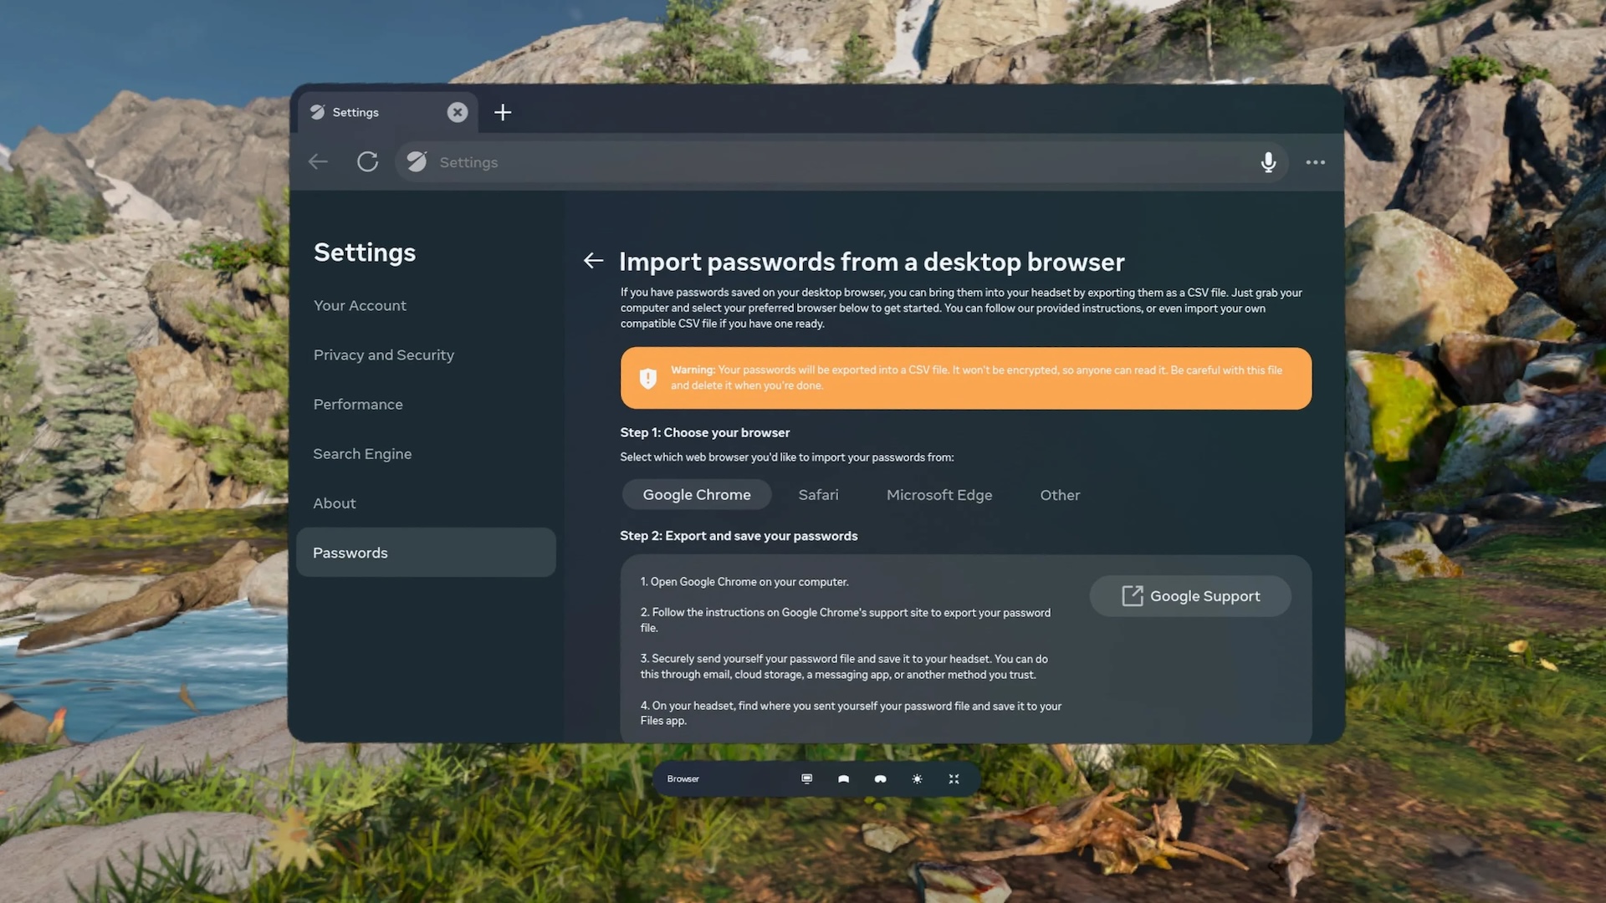Pick the Other browser option

1060,495
